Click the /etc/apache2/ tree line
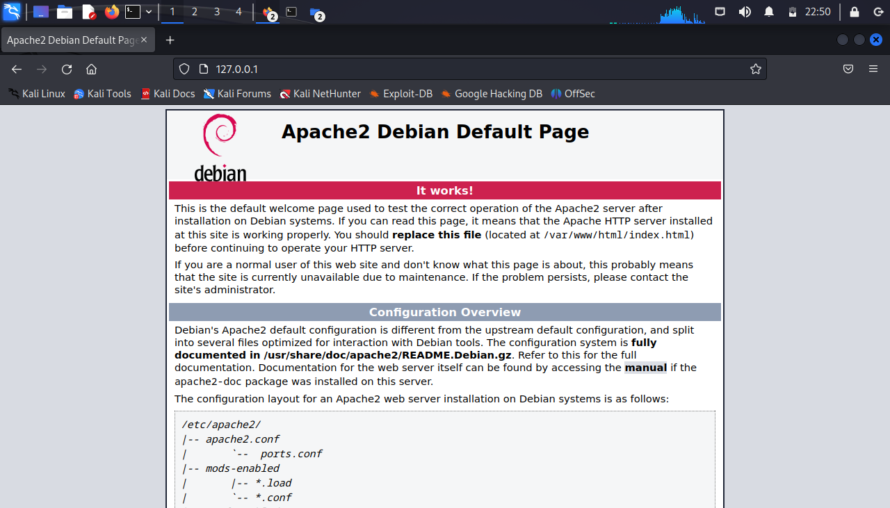 click(x=221, y=425)
